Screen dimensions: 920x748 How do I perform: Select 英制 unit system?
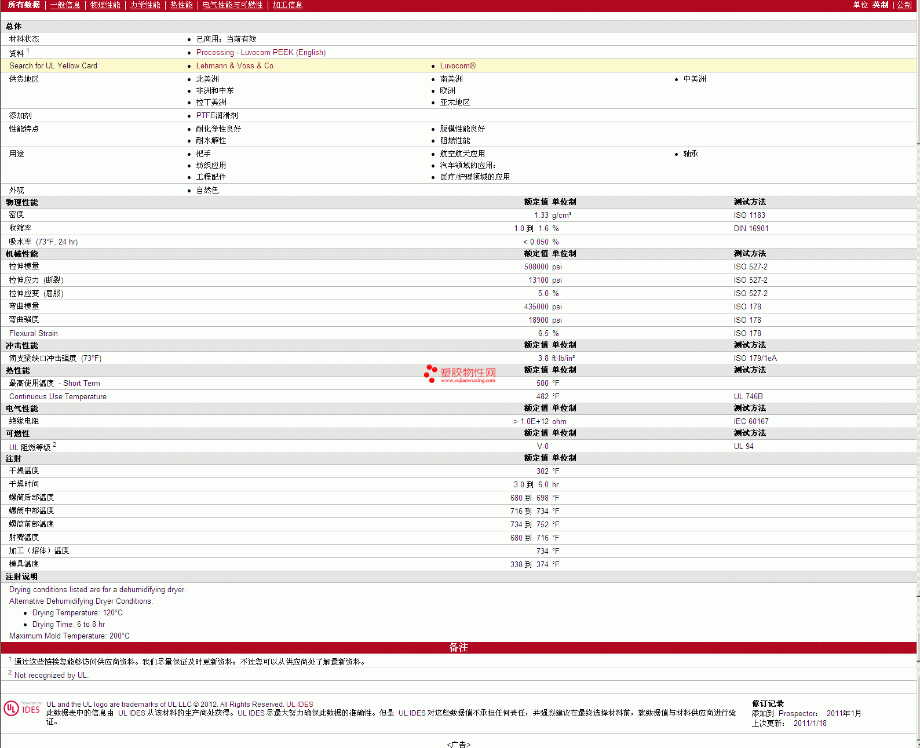[881, 5]
